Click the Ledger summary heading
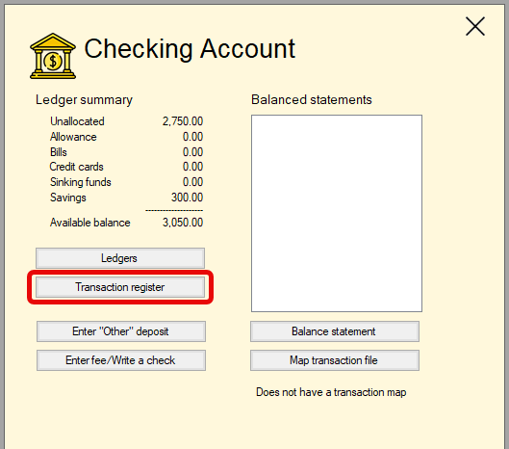The height and width of the screenshot is (449, 509). pyautogui.click(x=84, y=100)
